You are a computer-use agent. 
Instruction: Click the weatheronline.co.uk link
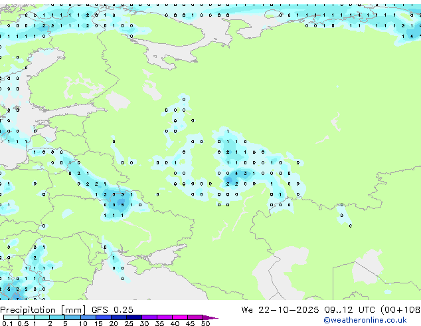[365, 320]
